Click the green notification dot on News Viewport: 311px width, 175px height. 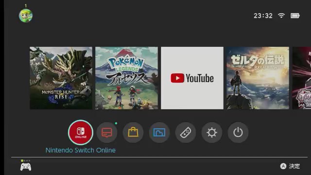pos(116,123)
